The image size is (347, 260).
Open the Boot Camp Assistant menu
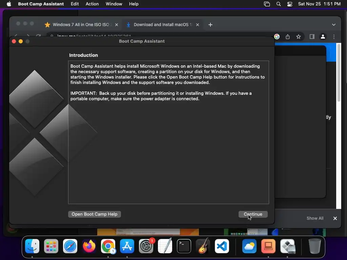tap(41, 4)
